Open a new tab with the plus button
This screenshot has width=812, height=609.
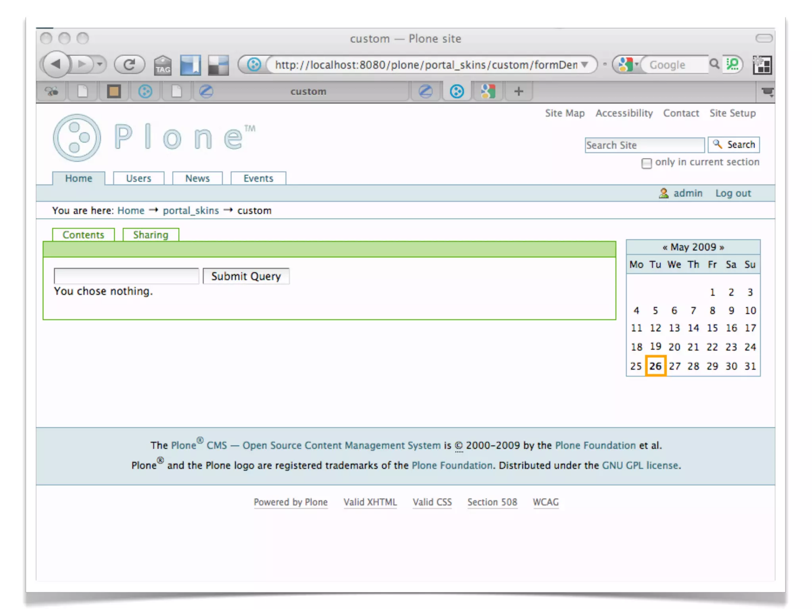coord(519,92)
